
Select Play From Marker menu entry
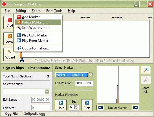[38, 41]
